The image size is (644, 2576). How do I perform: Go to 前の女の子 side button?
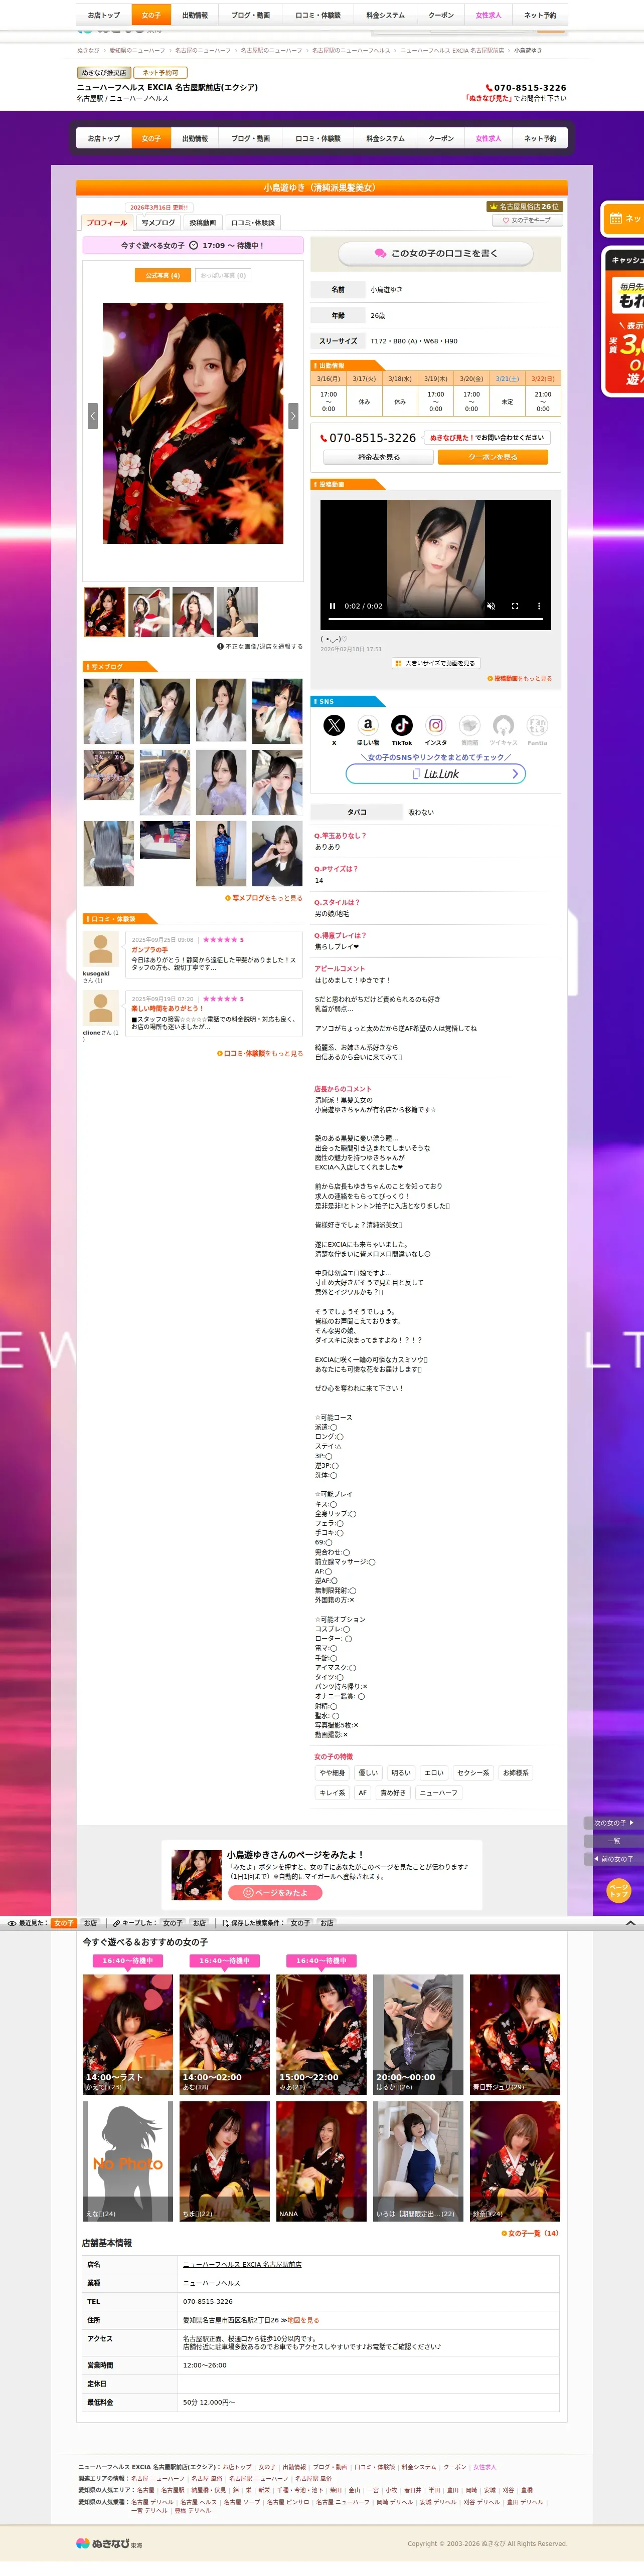point(613,1859)
